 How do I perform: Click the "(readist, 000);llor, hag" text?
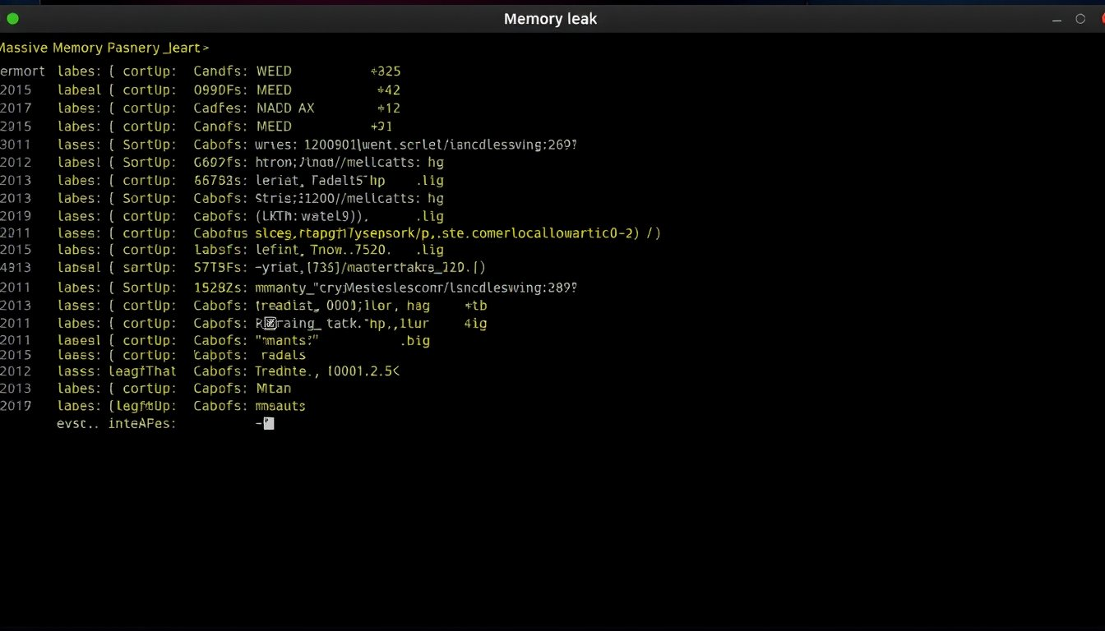point(343,306)
